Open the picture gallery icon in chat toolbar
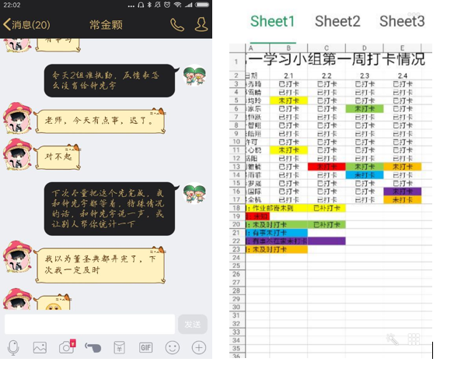Image resolution: width=454 pixels, height=369 pixels. [40, 347]
